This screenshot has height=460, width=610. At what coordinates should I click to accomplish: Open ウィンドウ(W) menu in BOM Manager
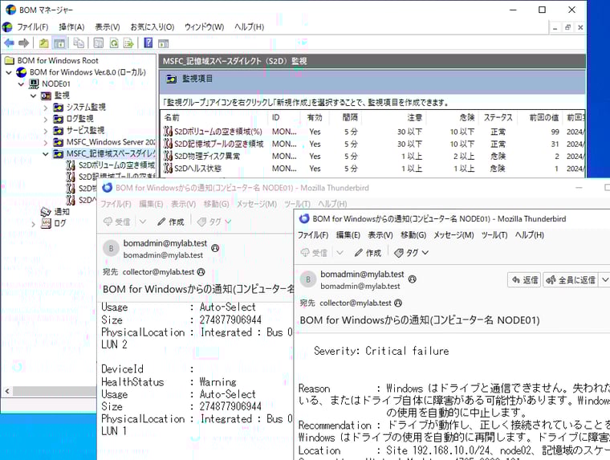pyautogui.click(x=204, y=26)
